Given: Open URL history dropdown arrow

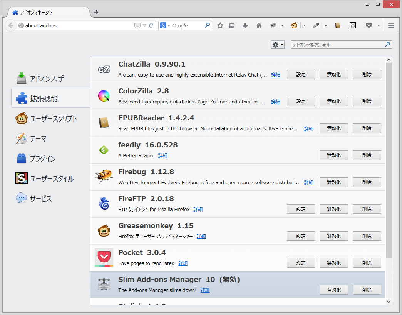Looking at the screenshot, I should click(144, 26).
